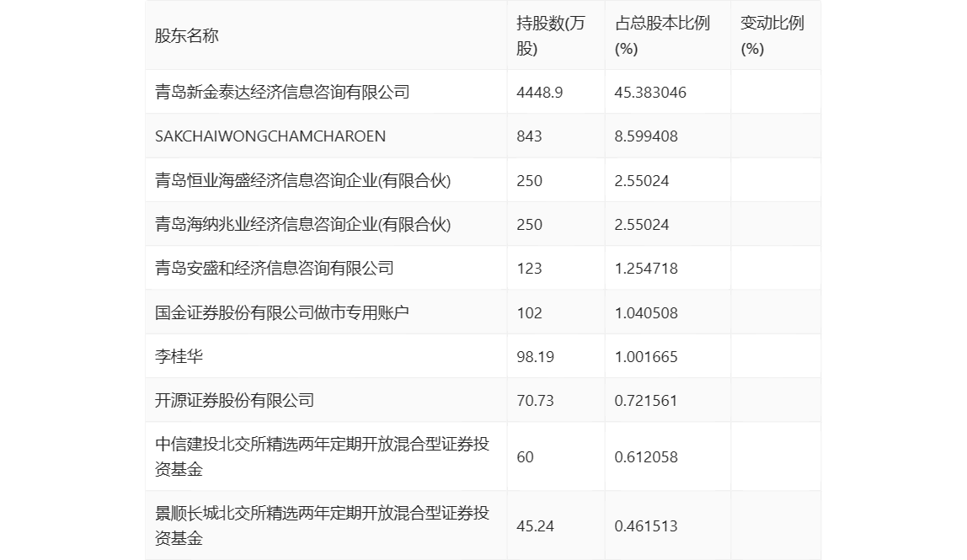Select 国金证券股份有限公司做市专用账户 name
Screen dimensions: 967x560
pos(282,312)
